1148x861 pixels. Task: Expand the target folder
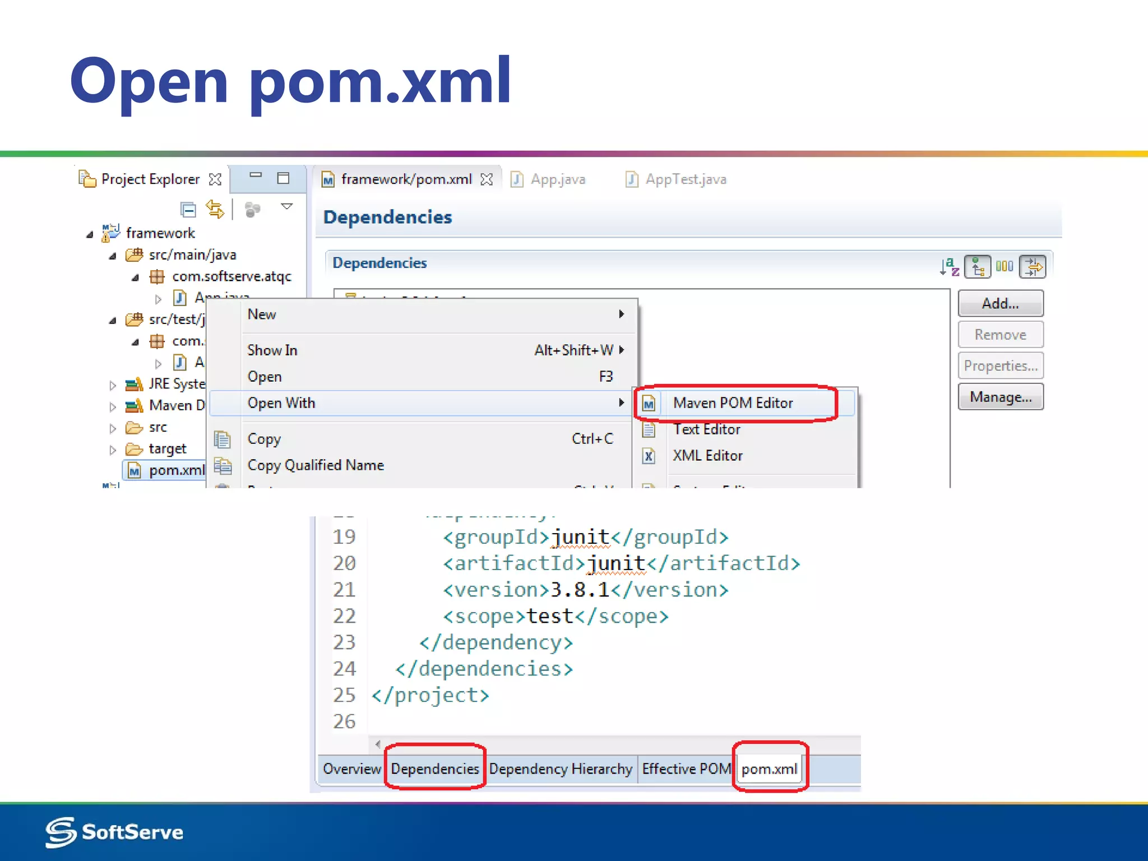113,450
